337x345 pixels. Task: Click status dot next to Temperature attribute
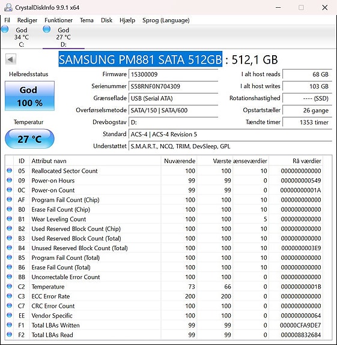coord(9,286)
